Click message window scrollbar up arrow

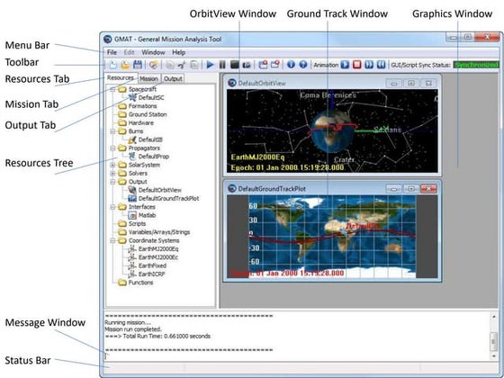click(x=494, y=317)
